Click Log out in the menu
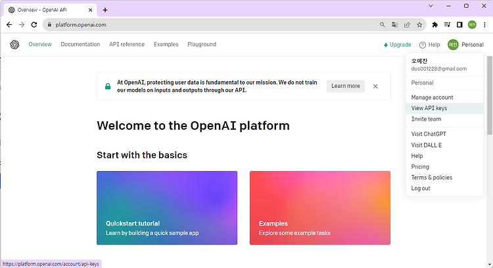Image resolution: width=493 pixels, height=268 pixels. click(444, 188)
